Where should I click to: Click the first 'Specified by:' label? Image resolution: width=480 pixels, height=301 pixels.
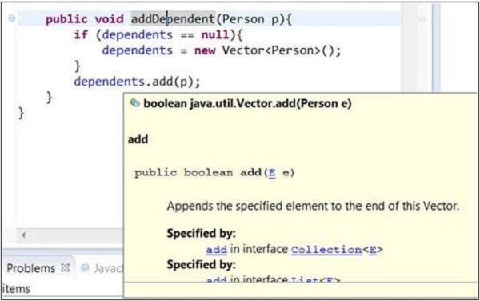coord(201,234)
